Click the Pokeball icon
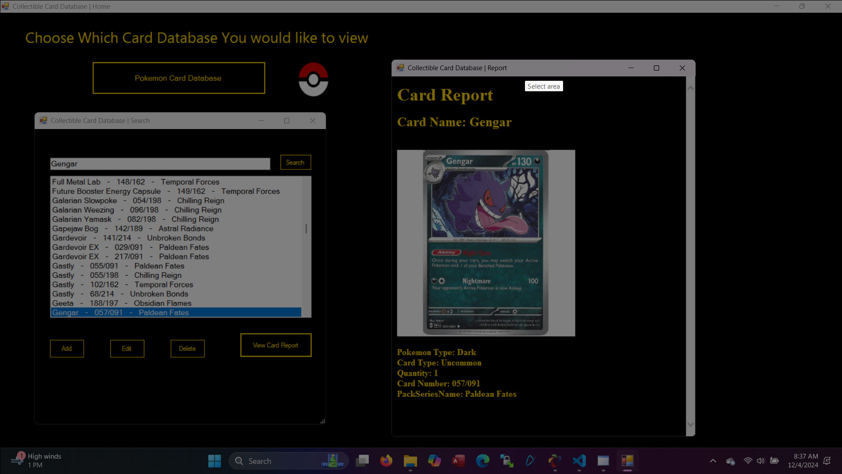The width and height of the screenshot is (842, 474). [x=313, y=79]
